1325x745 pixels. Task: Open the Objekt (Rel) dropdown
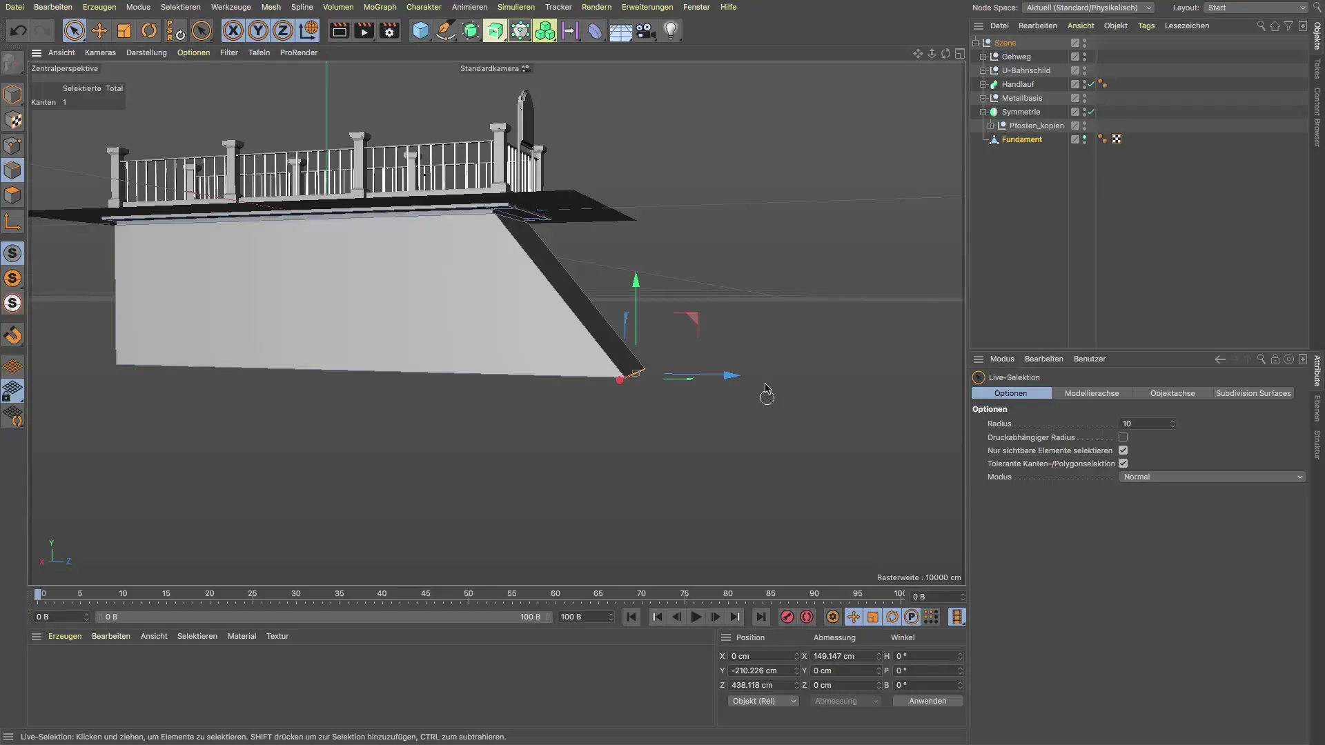click(x=763, y=701)
